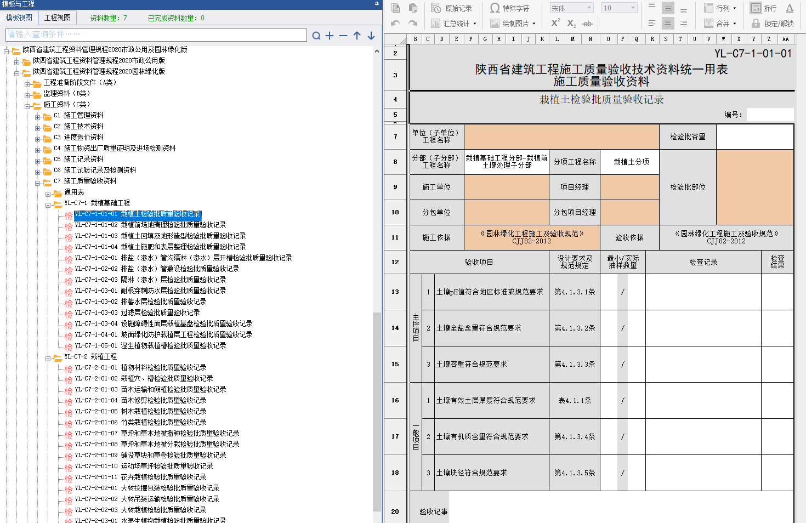The width and height of the screenshot is (806, 523).
Task: Move item up with the up arrow
Action: coord(357,36)
